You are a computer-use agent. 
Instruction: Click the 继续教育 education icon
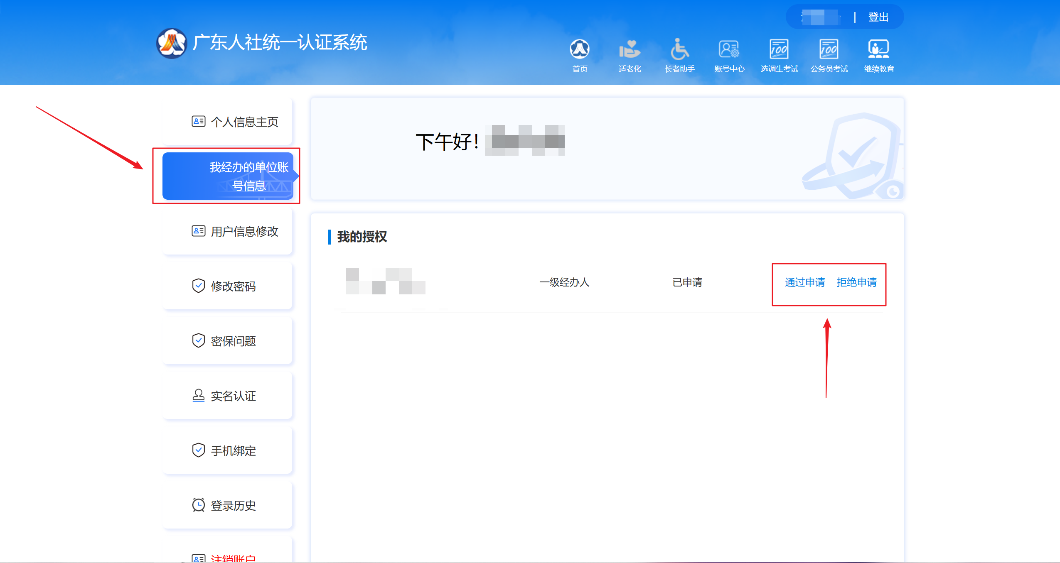[x=879, y=50]
